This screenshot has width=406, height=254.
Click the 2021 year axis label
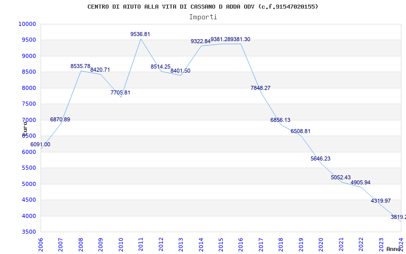(x=341, y=245)
